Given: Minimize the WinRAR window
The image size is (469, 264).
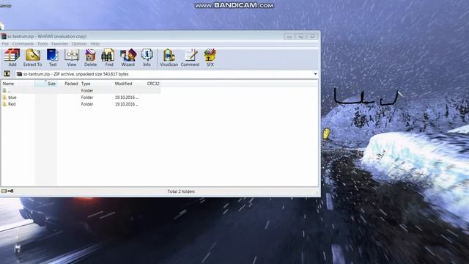Looking at the screenshot, I should click(289, 37).
